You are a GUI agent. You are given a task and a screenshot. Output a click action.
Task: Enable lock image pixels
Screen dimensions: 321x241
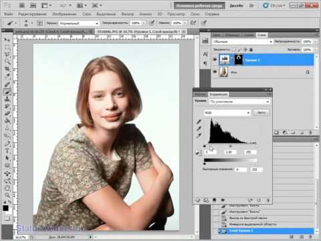click(x=239, y=50)
